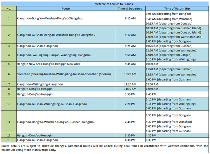Select route 'Xiangzhou- Wailingding-Dangan-Wailingding-Xiangzhou'
The image size is (210, 154).
pos(54,55)
